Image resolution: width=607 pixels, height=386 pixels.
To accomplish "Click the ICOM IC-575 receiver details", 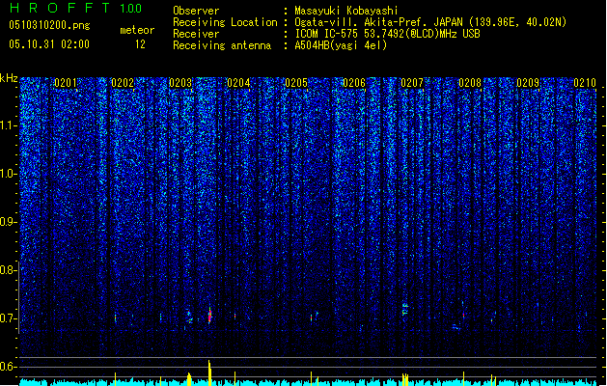I will pos(388,34).
